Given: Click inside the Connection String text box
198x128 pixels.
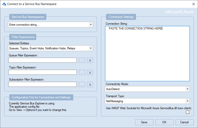Looking at the screenshot, I should pyautogui.click(x=147, y=54).
